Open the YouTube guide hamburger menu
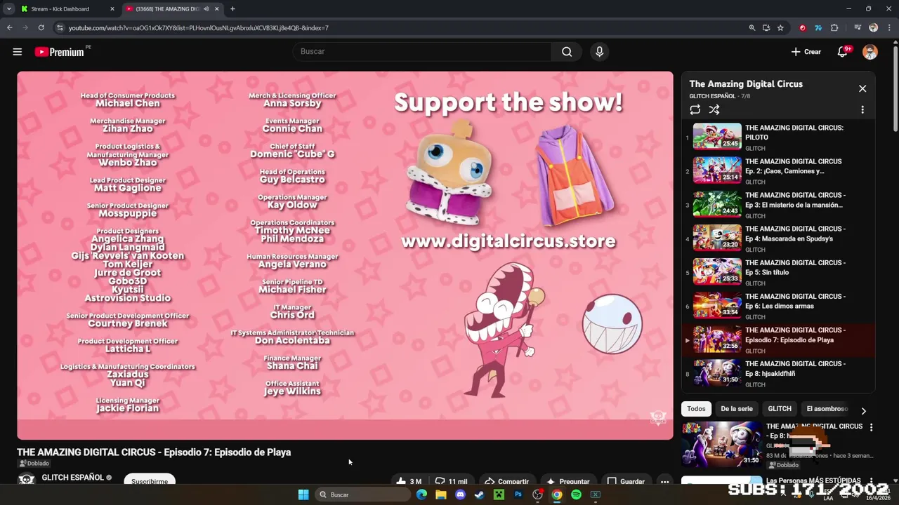This screenshot has width=899, height=505. pyautogui.click(x=18, y=51)
